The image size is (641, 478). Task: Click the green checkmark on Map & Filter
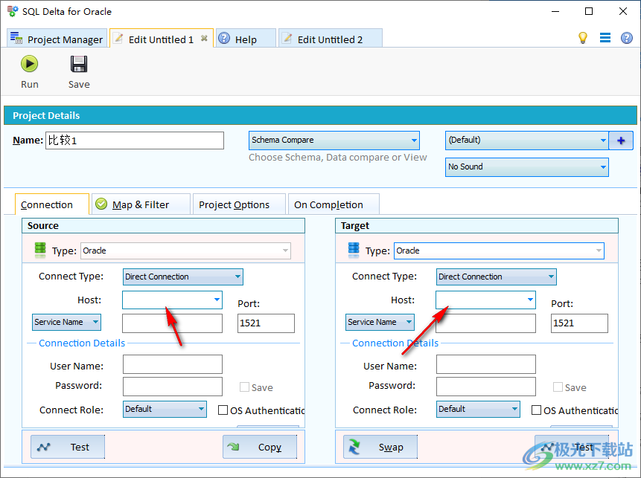point(101,204)
